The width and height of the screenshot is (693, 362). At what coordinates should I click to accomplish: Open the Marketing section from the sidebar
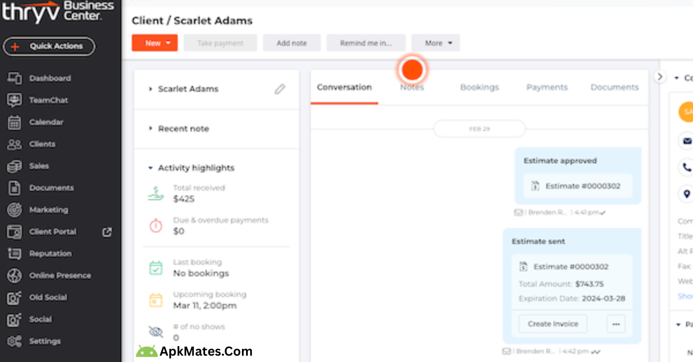click(49, 210)
